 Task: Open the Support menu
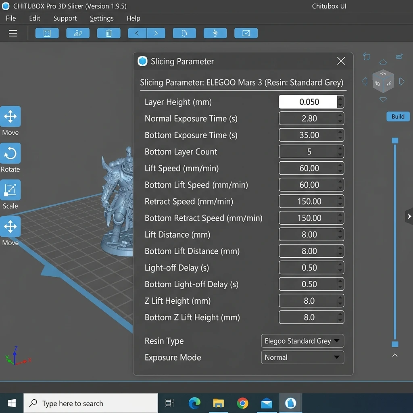(x=65, y=18)
